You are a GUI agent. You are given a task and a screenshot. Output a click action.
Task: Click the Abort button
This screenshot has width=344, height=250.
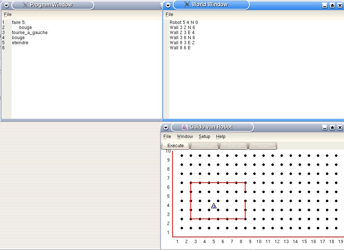pyautogui.click(x=263, y=146)
